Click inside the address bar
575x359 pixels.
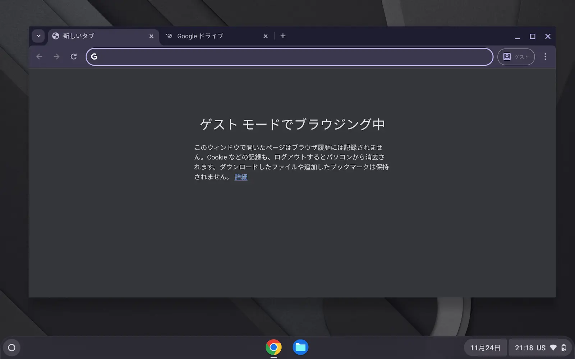(287, 56)
